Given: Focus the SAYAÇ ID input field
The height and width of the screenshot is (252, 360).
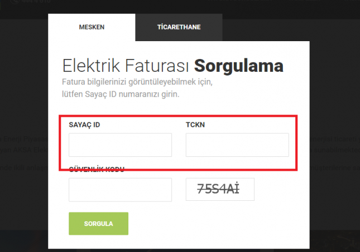Looking at the screenshot, I should point(120,145).
